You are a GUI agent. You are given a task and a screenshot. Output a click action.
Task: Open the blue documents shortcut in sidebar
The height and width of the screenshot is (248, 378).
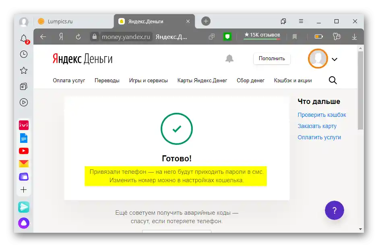pos(24,138)
